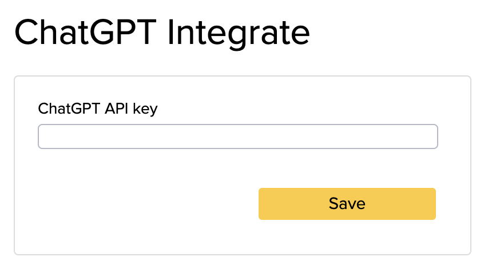
Task: Click the "ChatGPT API key" label text
Action: pos(97,109)
